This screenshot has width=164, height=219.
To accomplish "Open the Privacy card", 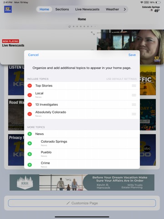I will tap(16, 150).
